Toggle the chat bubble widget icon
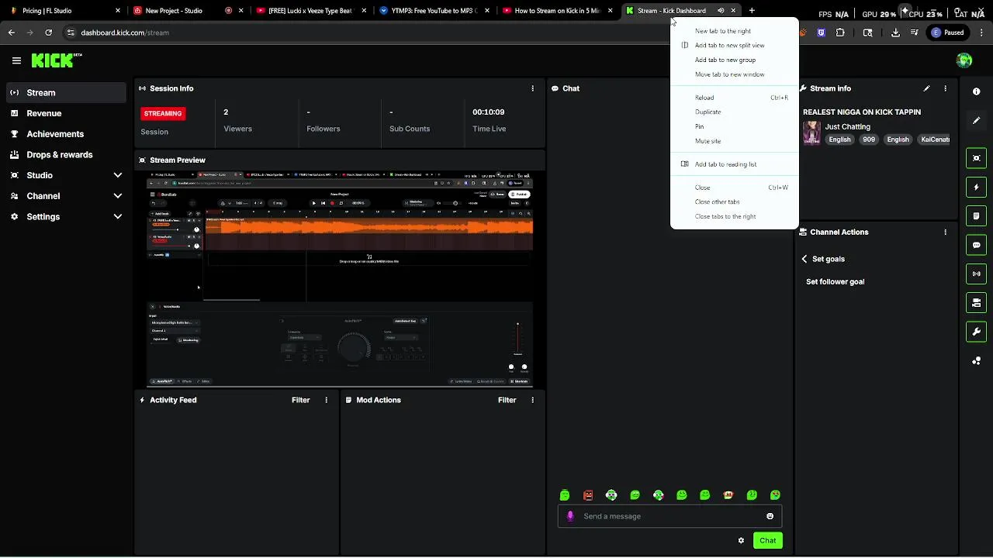The height and width of the screenshot is (558, 993). tap(976, 245)
